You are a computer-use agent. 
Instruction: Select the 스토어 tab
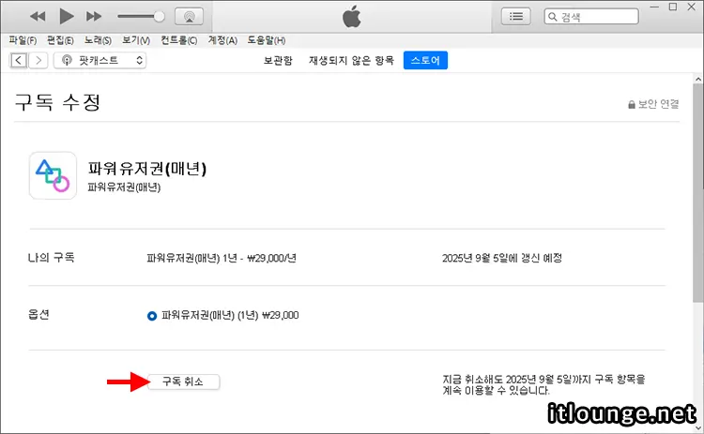[x=426, y=60]
